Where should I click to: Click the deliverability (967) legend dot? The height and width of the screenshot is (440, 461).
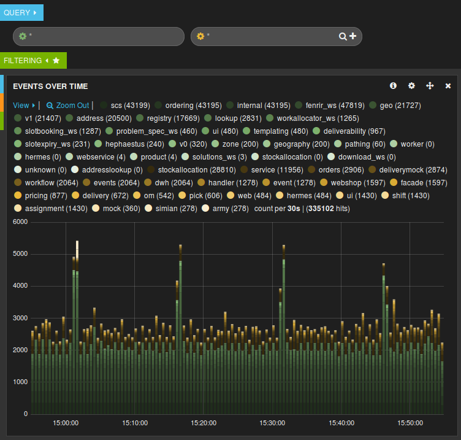point(316,131)
